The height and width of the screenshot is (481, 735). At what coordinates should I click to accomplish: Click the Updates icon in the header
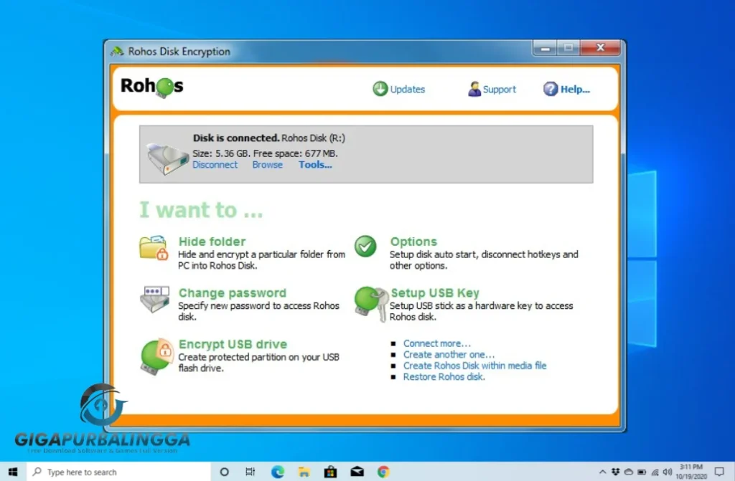point(380,89)
